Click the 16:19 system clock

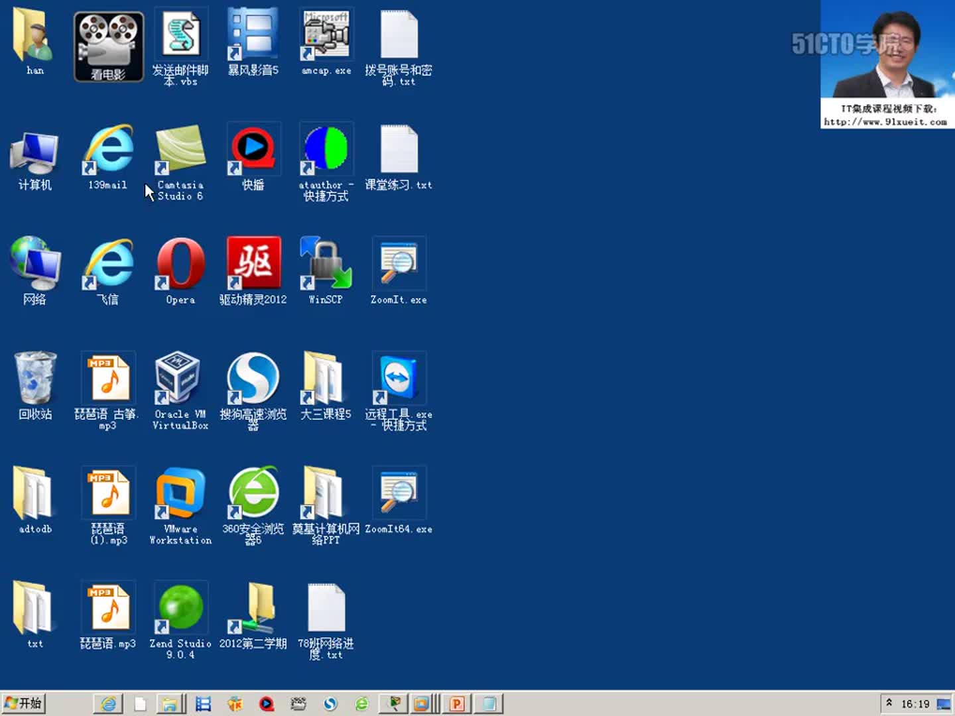[x=915, y=704]
